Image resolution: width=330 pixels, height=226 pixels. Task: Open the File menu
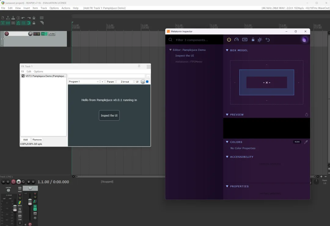click(3, 8)
